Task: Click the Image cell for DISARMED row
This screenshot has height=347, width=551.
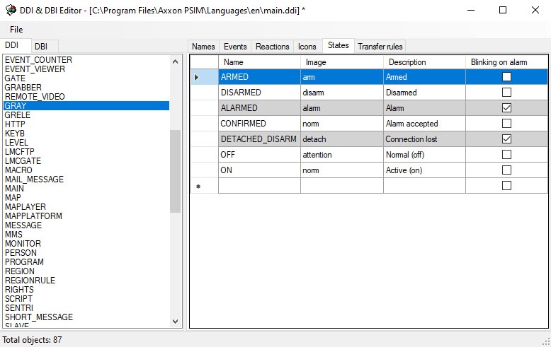Action: point(341,93)
